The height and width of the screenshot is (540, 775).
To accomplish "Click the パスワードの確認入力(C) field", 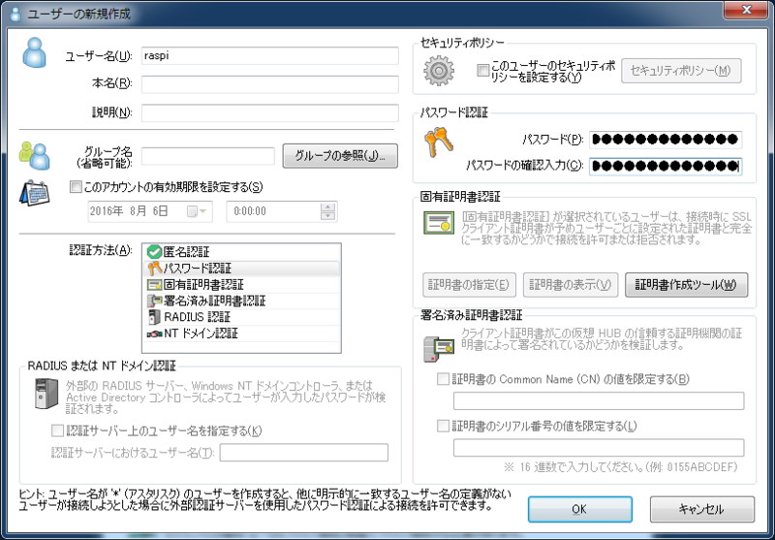I will click(666, 166).
